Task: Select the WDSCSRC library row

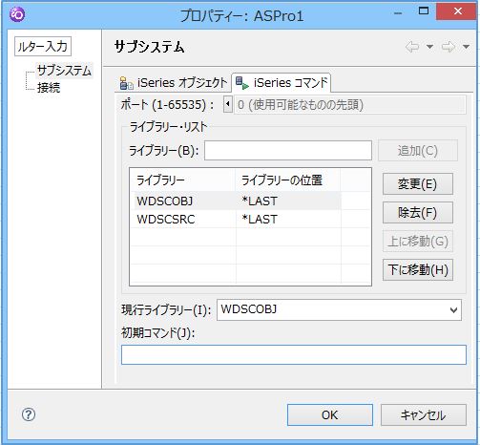Action: pos(238,219)
